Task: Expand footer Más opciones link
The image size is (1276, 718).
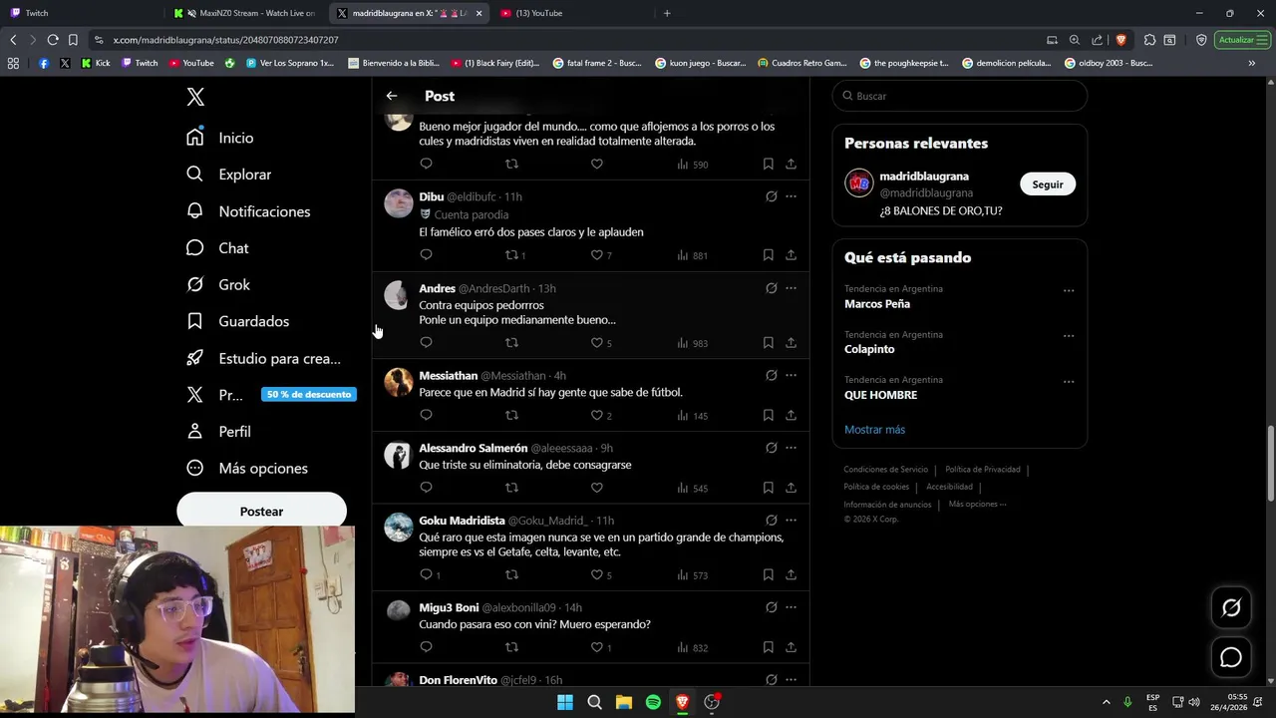Action: pos(977,505)
